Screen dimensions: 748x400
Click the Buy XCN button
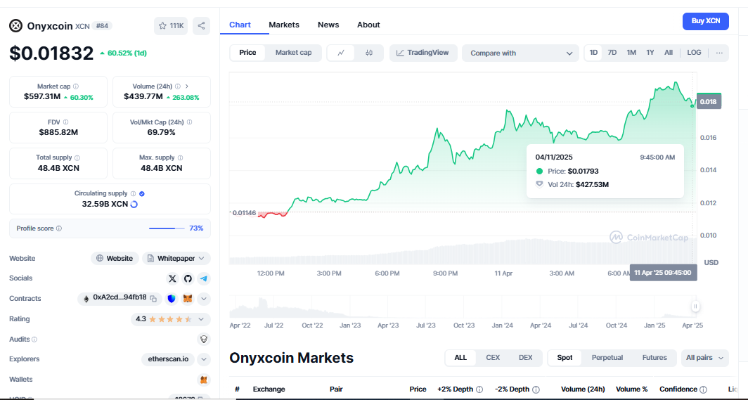(706, 21)
